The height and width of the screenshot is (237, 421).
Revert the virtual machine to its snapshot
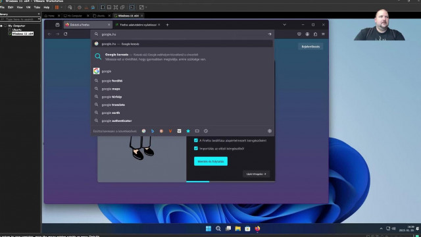point(86,7)
